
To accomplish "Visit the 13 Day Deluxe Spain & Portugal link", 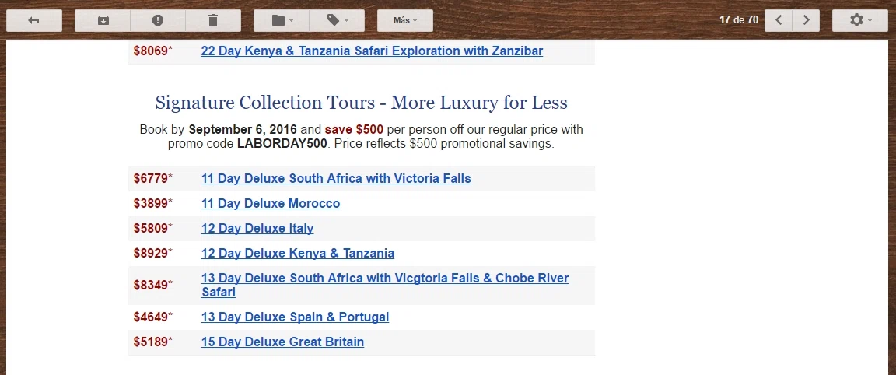I will pyautogui.click(x=295, y=317).
